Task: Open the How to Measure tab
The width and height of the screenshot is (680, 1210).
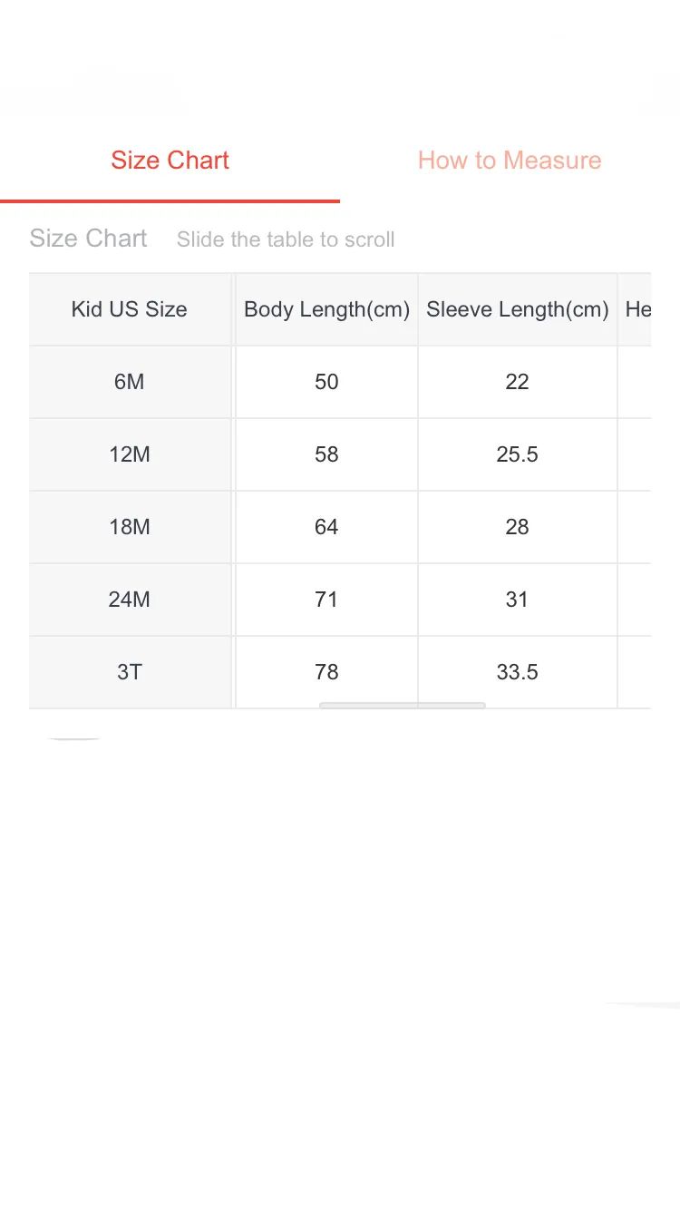Action: tap(510, 161)
